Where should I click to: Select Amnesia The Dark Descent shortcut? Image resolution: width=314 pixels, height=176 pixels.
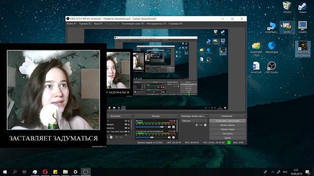[303, 49]
